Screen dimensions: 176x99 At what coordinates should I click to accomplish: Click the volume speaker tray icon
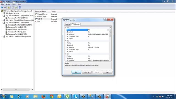click(163, 97)
